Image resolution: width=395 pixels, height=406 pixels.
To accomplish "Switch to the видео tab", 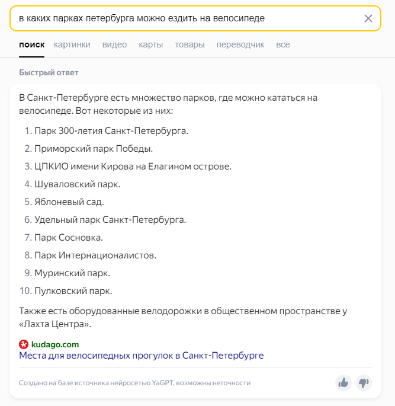I will pyautogui.click(x=114, y=44).
